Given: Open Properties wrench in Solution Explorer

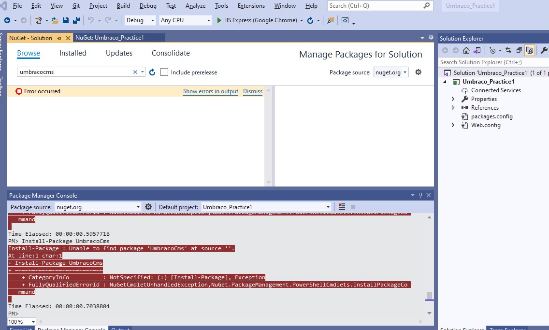Looking at the screenshot, I should click(543, 50).
